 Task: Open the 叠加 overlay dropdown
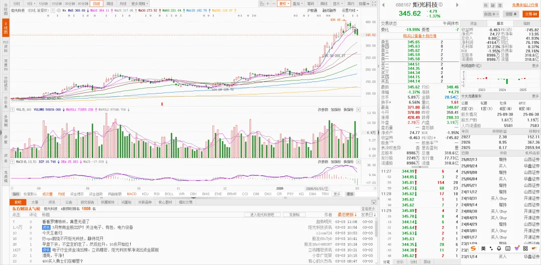tap(298, 3)
